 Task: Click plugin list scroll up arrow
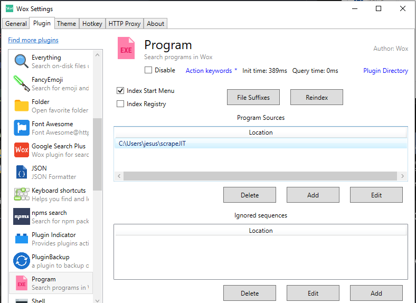(97, 55)
